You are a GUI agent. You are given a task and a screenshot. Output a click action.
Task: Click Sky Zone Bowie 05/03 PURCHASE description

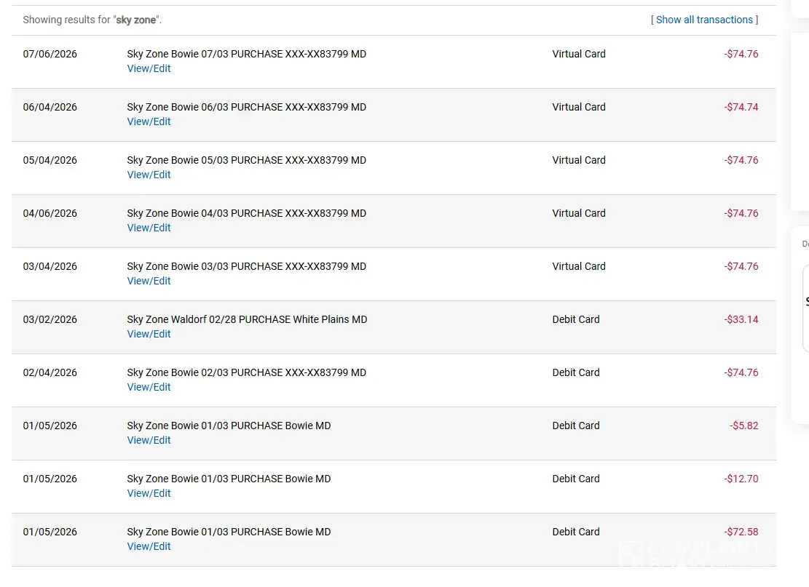coord(247,160)
